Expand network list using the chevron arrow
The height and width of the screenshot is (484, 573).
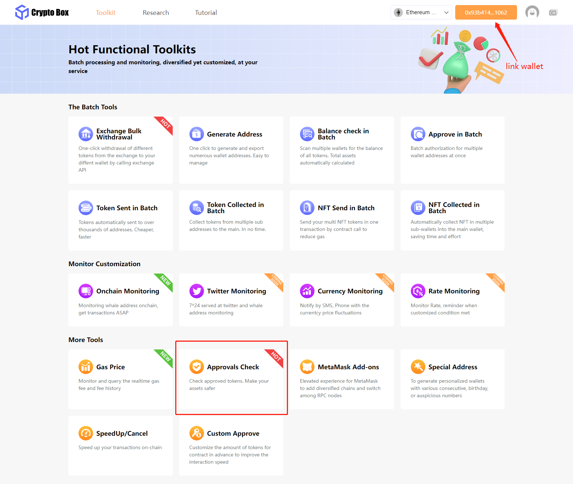[446, 12]
